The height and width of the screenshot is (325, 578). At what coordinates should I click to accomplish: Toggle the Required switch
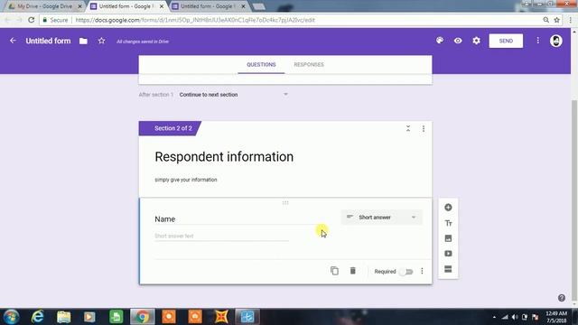(406, 272)
